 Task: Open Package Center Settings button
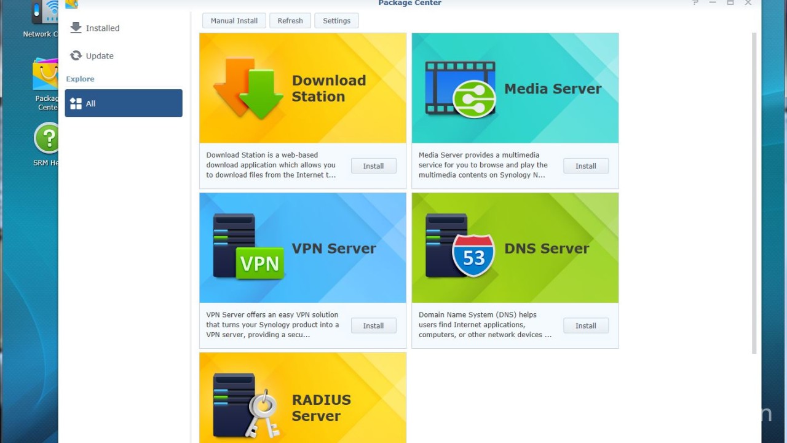click(x=337, y=20)
